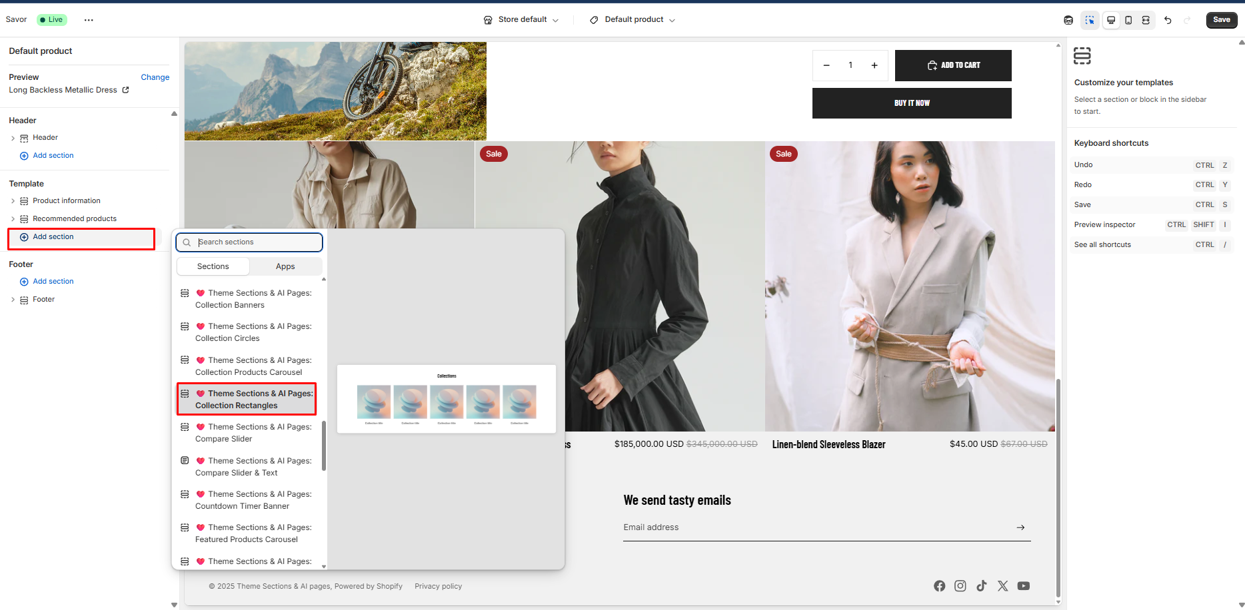Click the Buy It Now button
Viewport: 1245px width, 610px height.
click(912, 103)
